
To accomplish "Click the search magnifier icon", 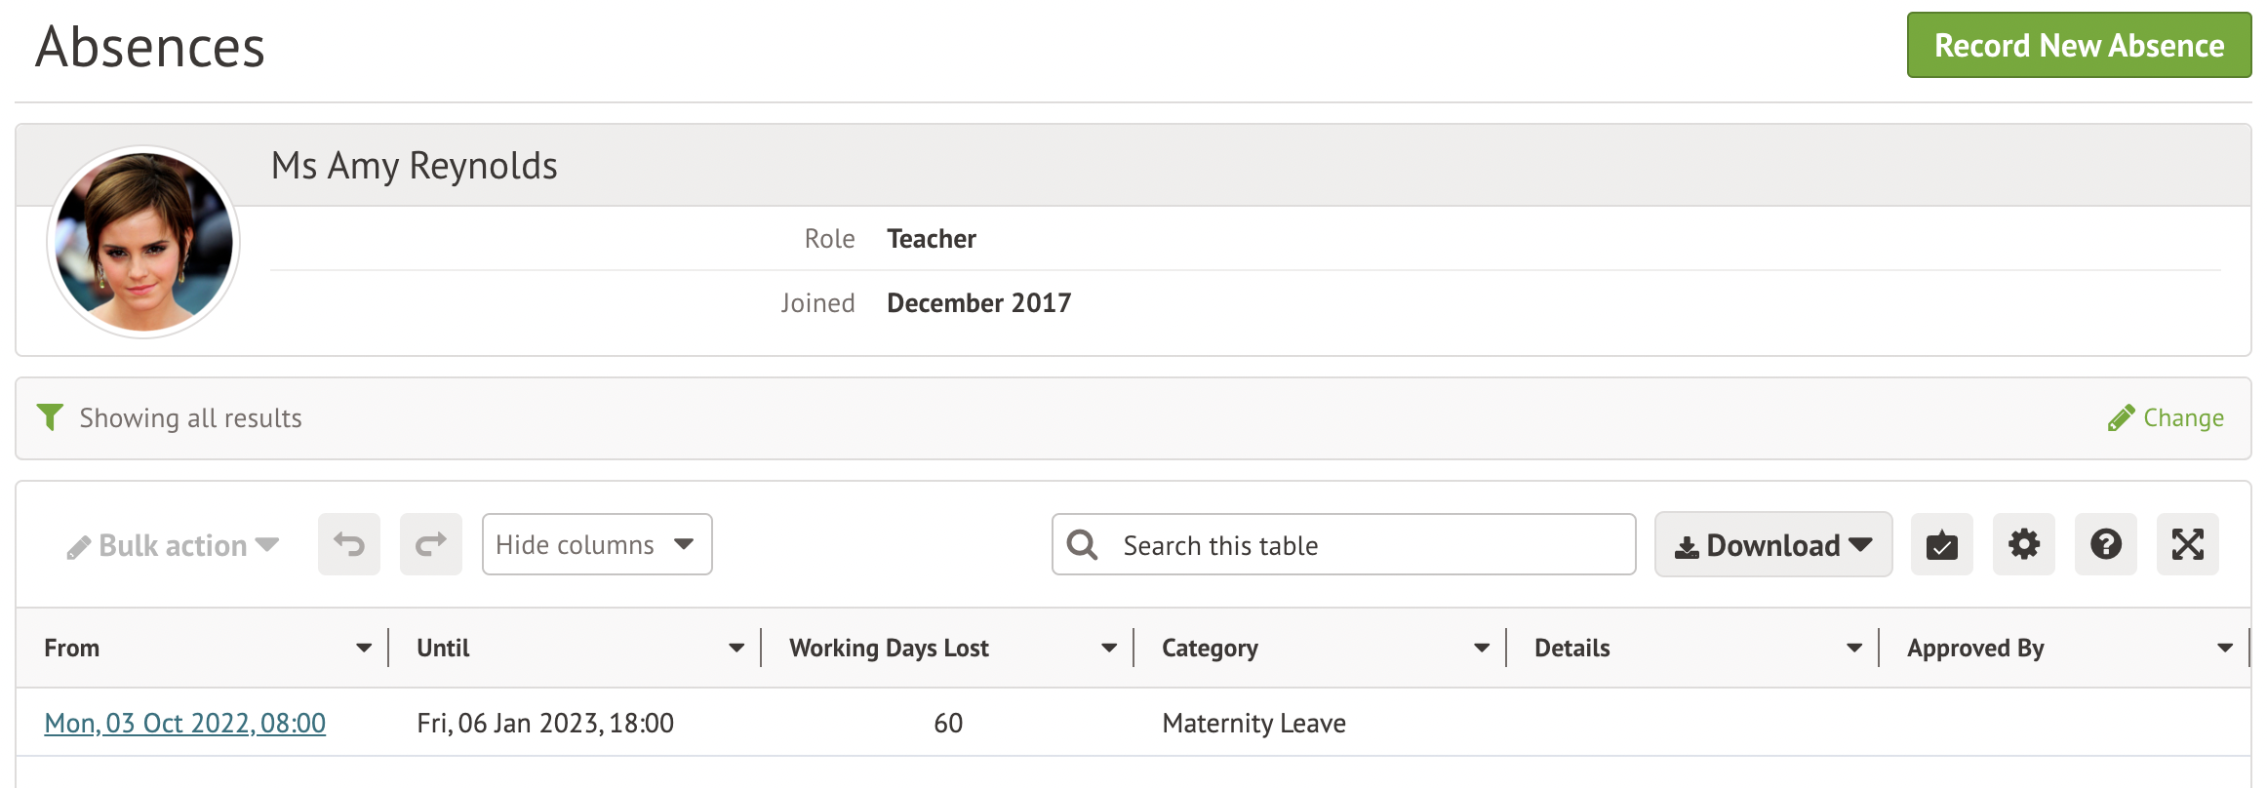I will coord(1082,544).
